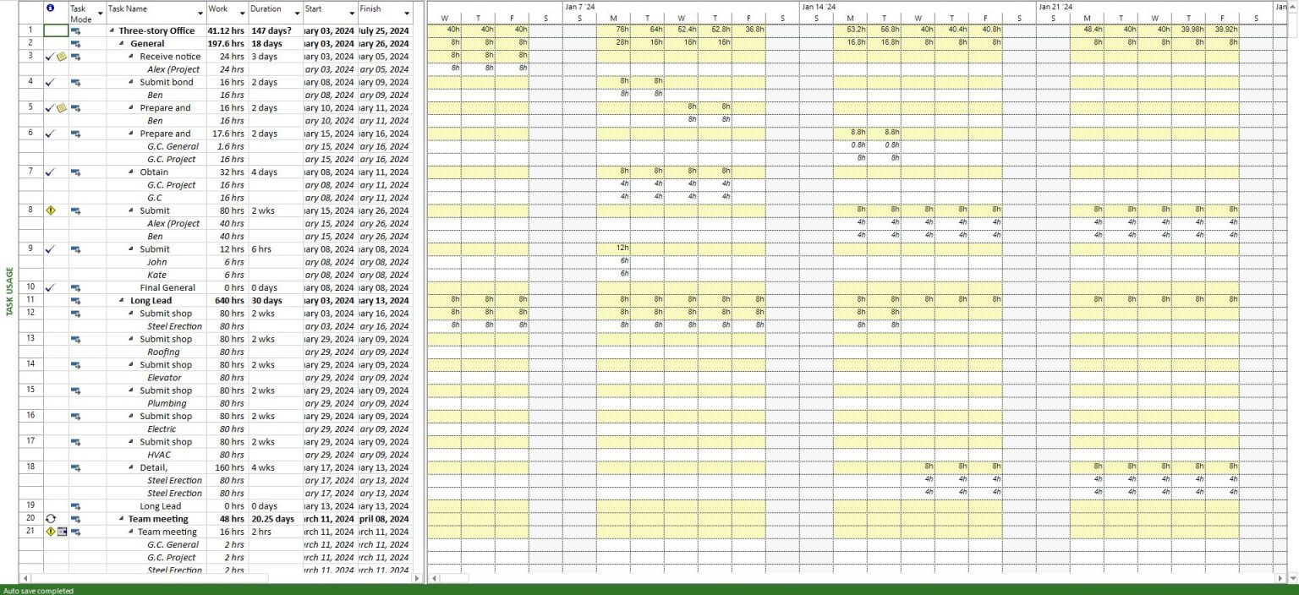The image size is (1299, 595).
Task: Select the Team meeting summary task name
Action: click(158, 518)
